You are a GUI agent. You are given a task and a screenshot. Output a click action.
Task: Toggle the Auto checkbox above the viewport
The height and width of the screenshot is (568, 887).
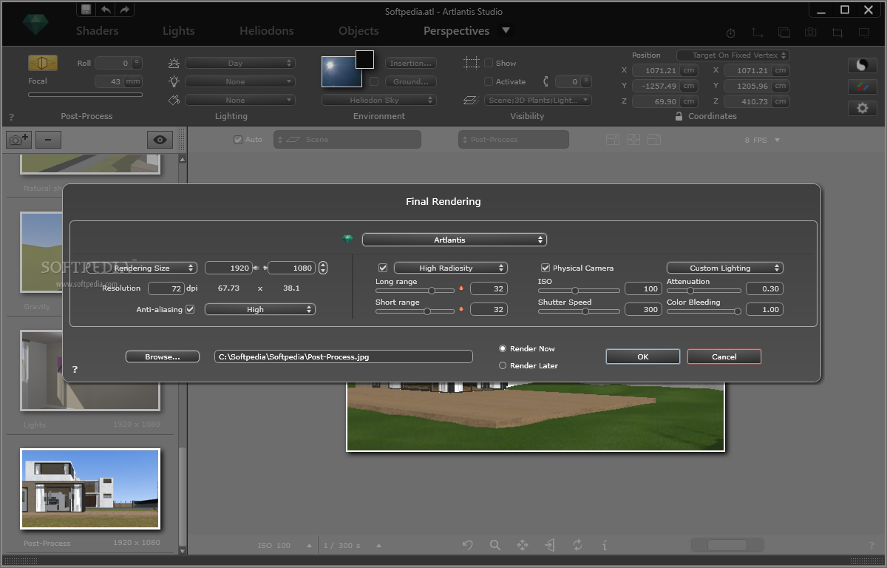238,139
